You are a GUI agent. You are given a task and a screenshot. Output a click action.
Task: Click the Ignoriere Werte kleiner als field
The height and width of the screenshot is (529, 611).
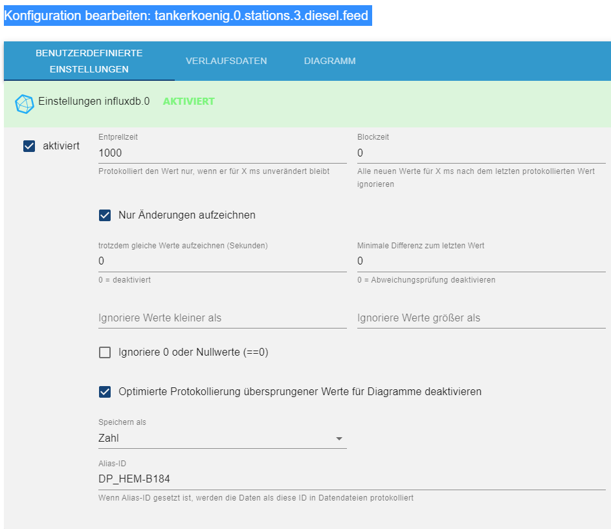(x=222, y=318)
